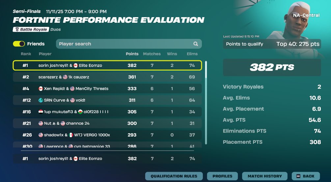Select the SRN Curve & void! row

(107, 100)
